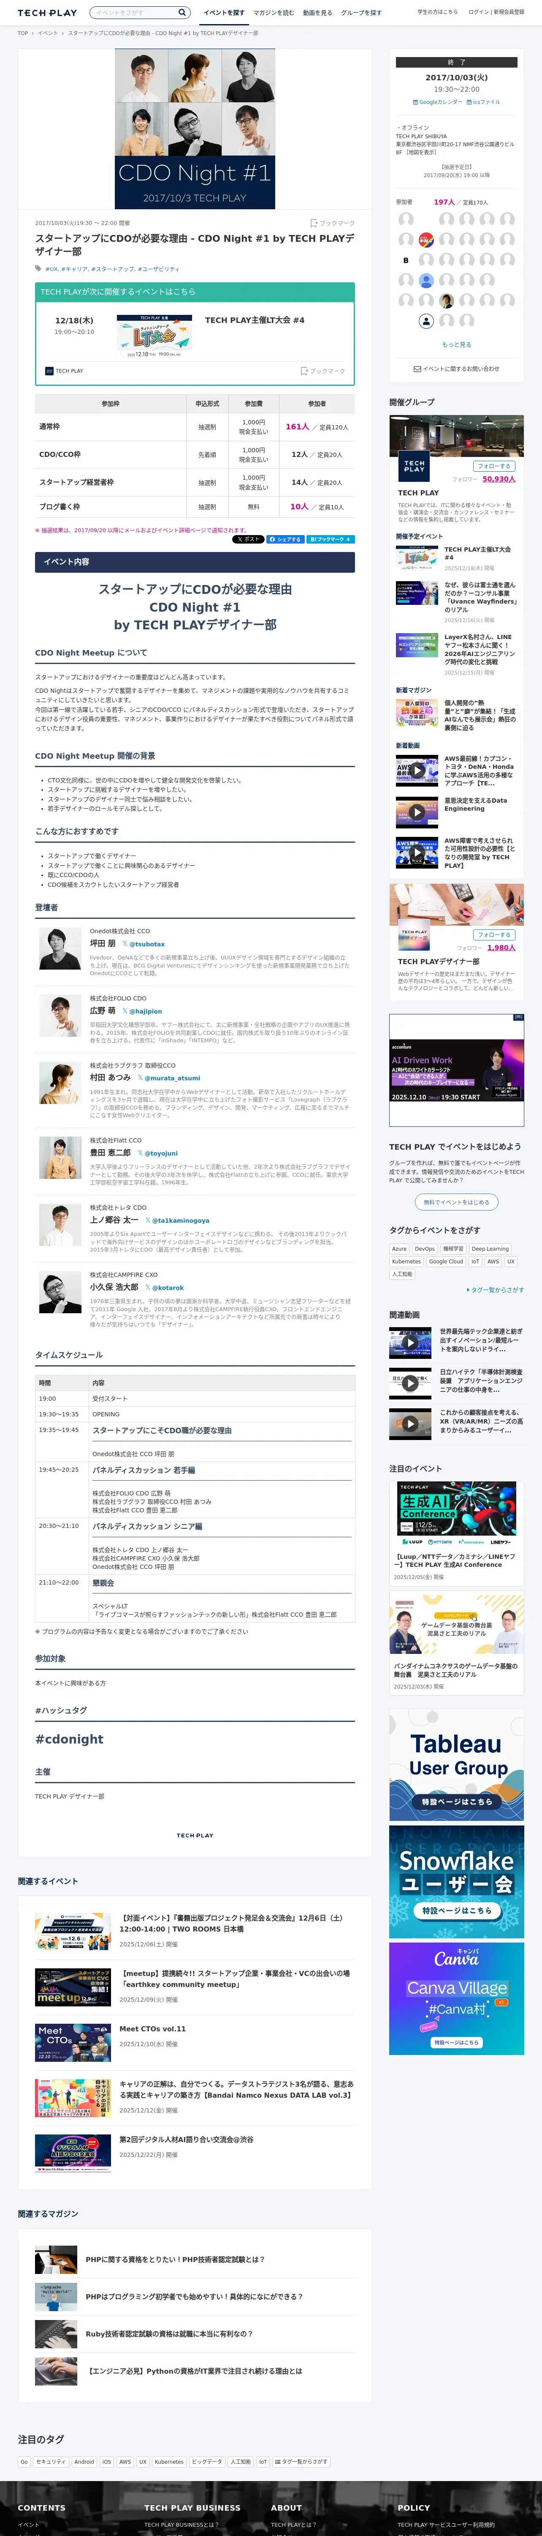This screenshot has height=2536, width=542.
Task: Click the 161人 participants link in 通常枠 row
Action: point(297,427)
